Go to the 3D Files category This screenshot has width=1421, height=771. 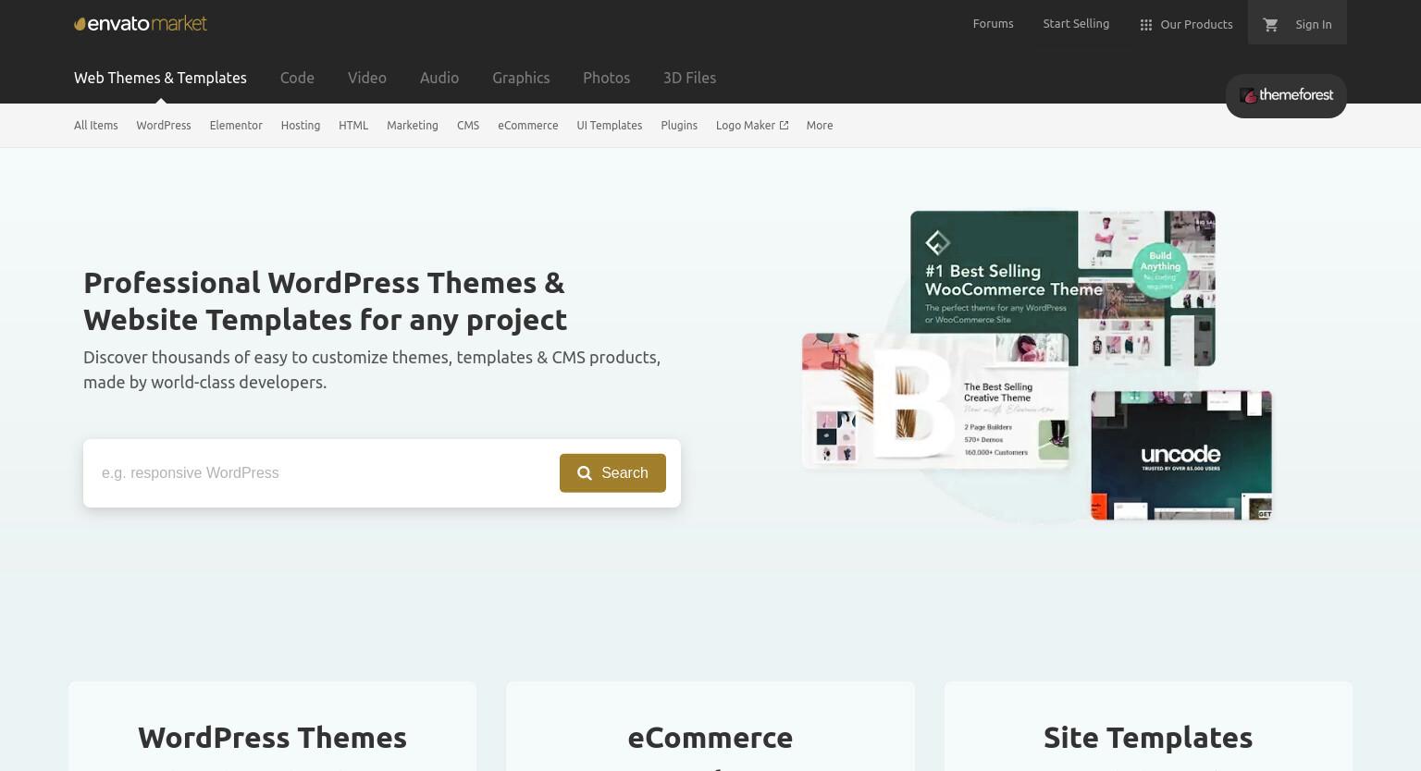(x=689, y=78)
